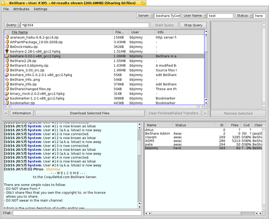This screenshot has width=269, height=219.
Task: Click the beshare-2.28-1-x86_gcc2.hpkg red icon
Action: click(x=7, y=51)
